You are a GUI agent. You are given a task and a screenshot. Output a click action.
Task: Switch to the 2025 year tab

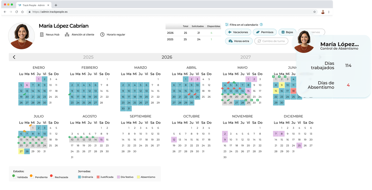point(88,57)
